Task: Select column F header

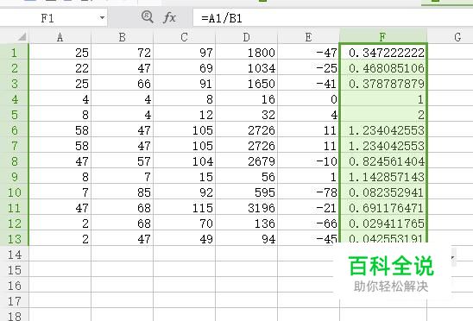Action: [x=383, y=37]
